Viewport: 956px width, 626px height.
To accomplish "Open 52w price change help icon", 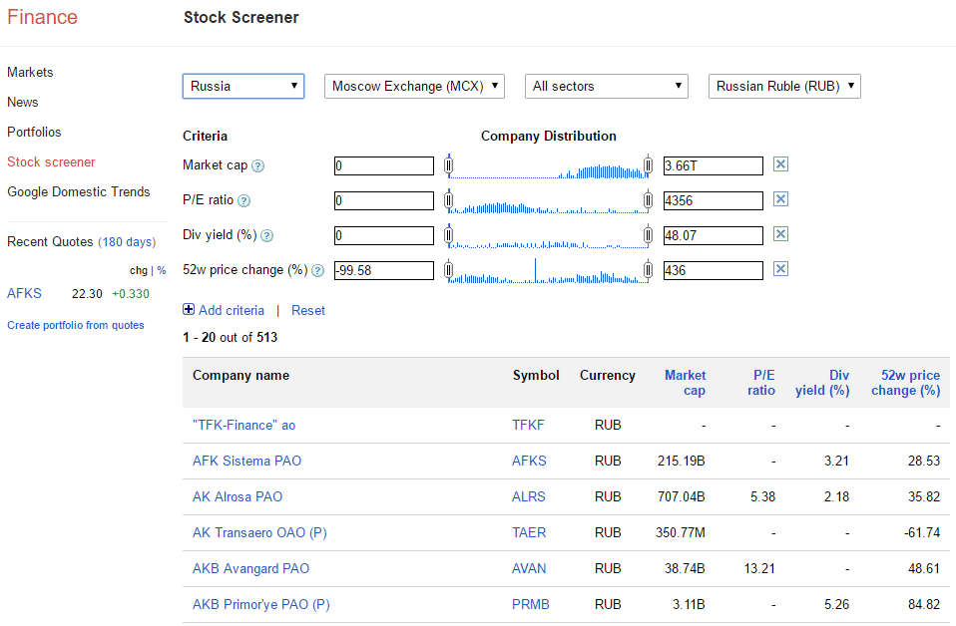I will pyautogui.click(x=317, y=270).
